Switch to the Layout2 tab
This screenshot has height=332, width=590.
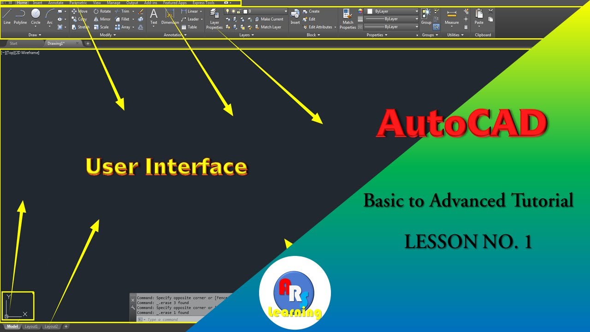click(51, 326)
